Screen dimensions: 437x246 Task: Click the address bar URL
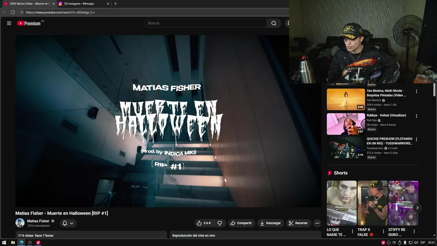click(60, 12)
